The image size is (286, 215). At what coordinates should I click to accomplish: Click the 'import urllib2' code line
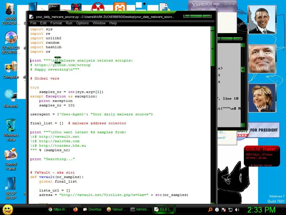tap(46, 38)
